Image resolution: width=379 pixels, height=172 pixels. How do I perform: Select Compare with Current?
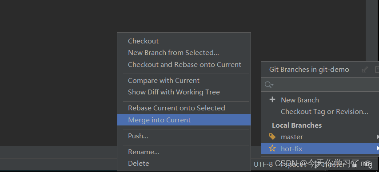pos(184,80)
